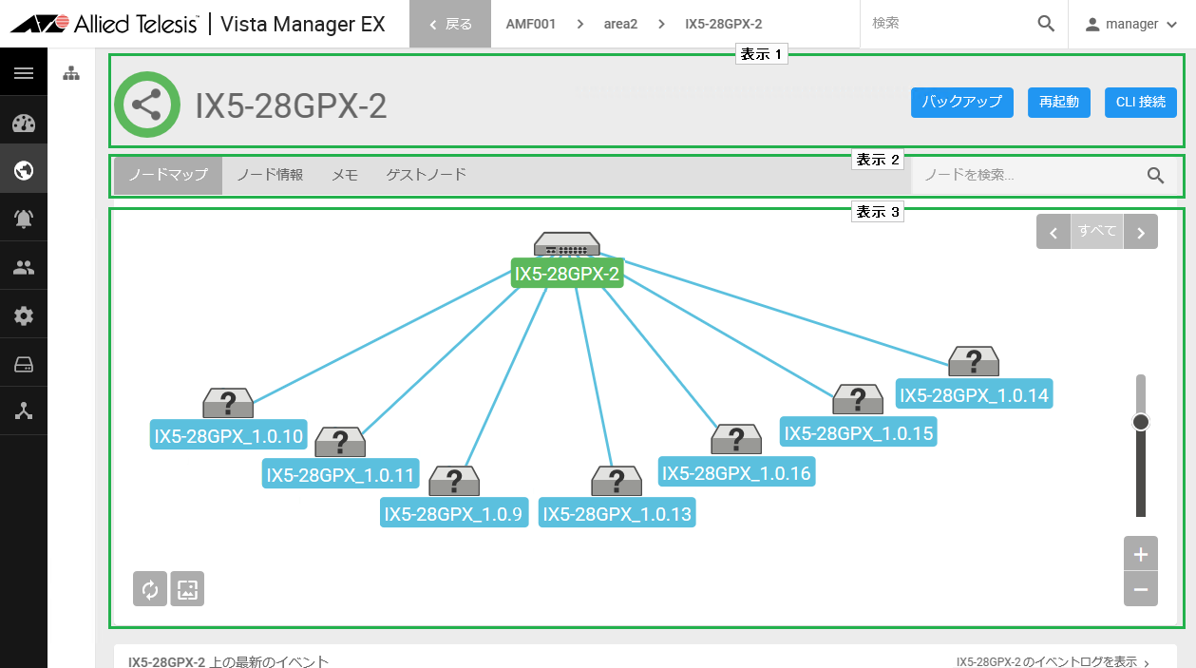Open the dashboard gauge icon in sidebar
This screenshot has width=1196, height=668.
(x=24, y=124)
